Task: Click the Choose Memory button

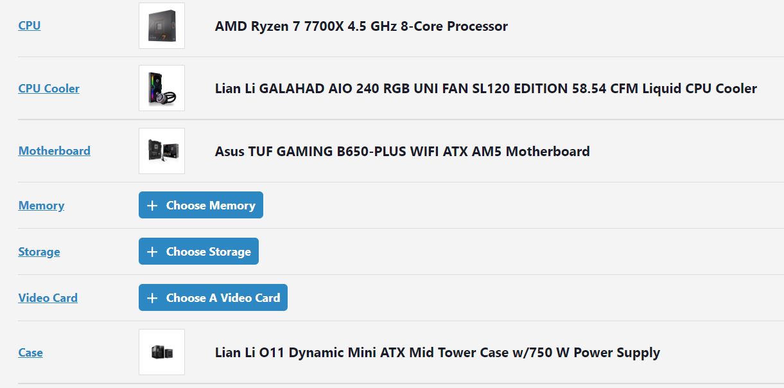Action: click(201, 205)
